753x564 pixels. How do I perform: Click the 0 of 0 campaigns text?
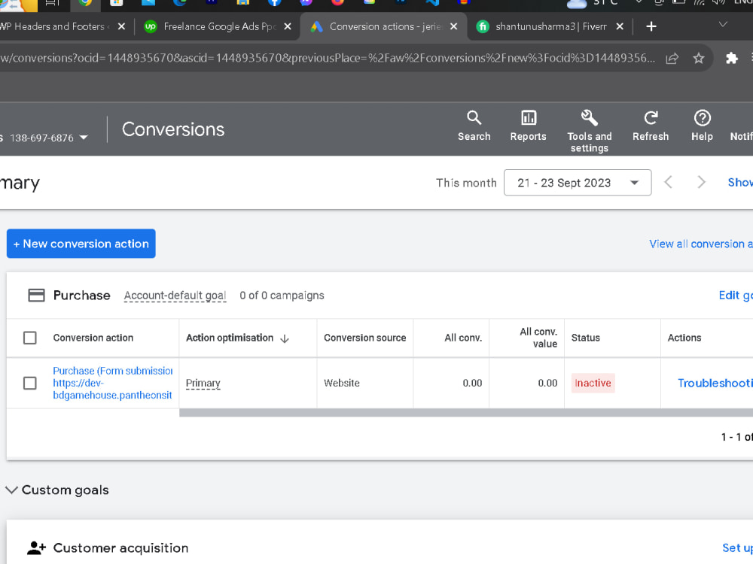282,296
